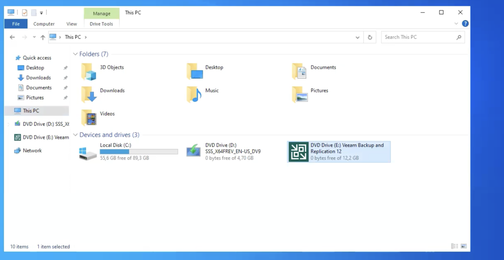
Task: Click the search magnifier icon
Action: (x=459, y=37)
